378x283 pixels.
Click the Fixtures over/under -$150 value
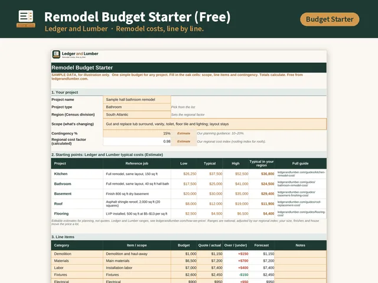[243, 275]
